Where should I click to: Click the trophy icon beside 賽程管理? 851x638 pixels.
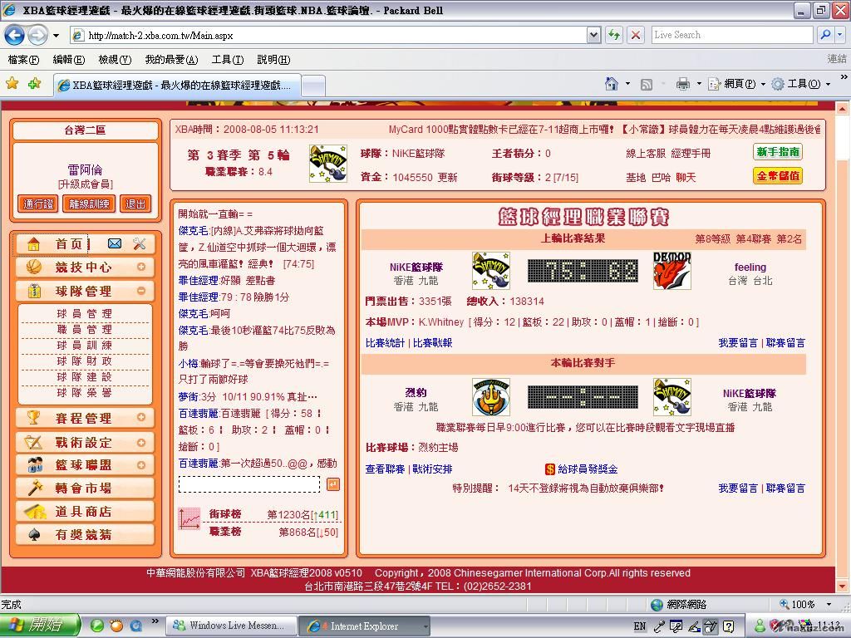click(33, 417)
